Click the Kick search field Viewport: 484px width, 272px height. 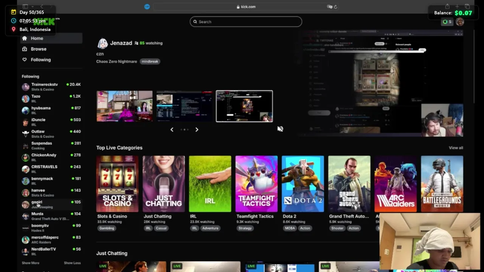[x=246, y=22]
